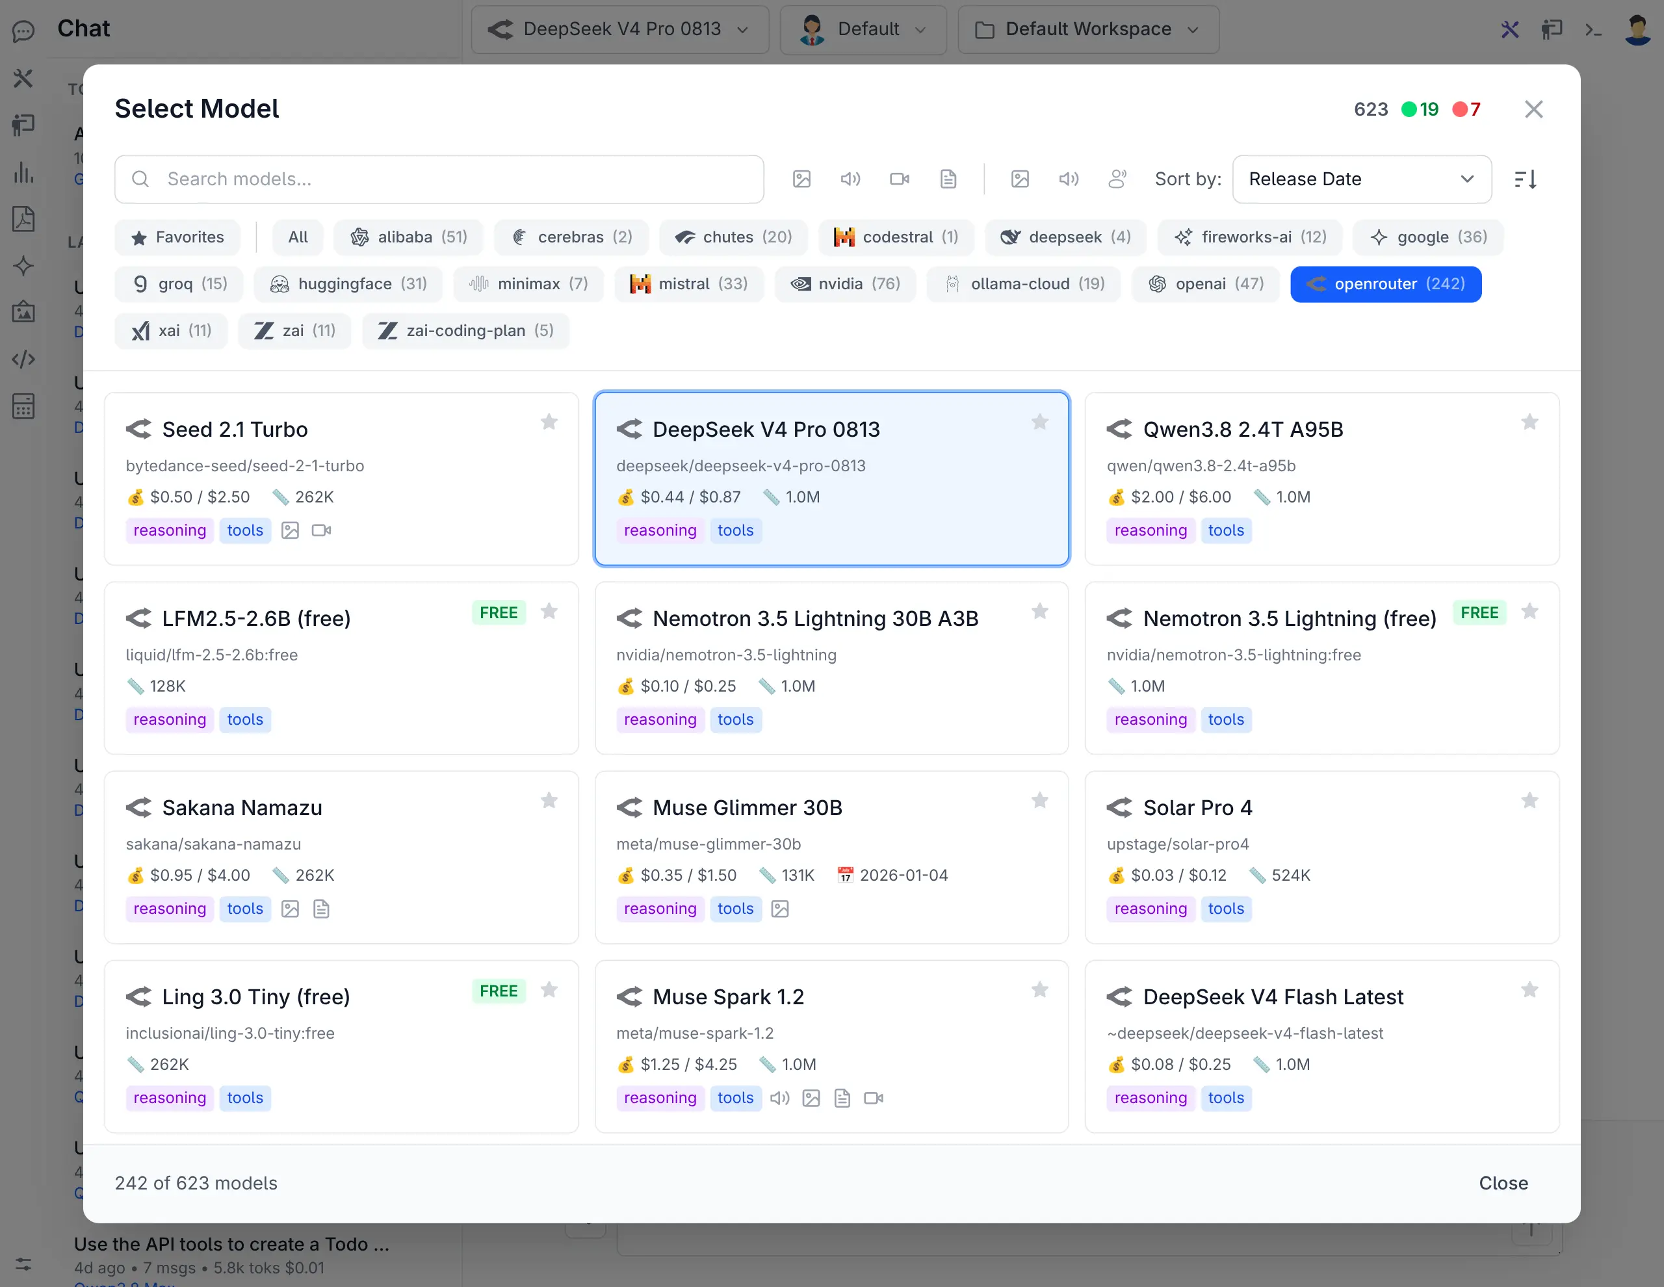Filter models by xai provider
Viewport: 1664px width, 1287px height.
(171, 331)
